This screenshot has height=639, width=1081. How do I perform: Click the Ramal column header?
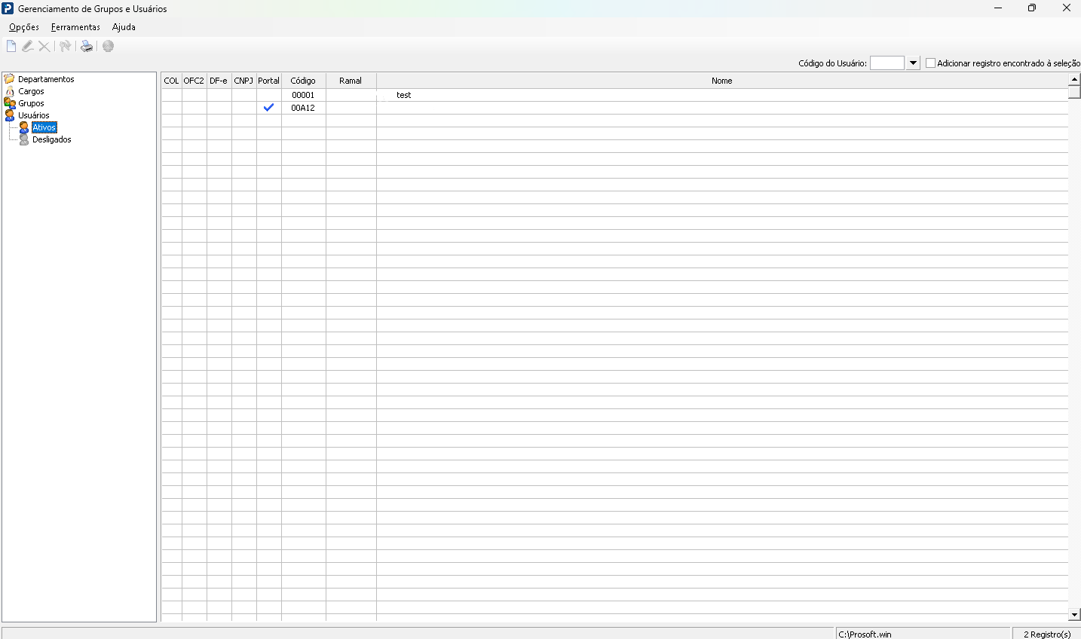(351, 81)
